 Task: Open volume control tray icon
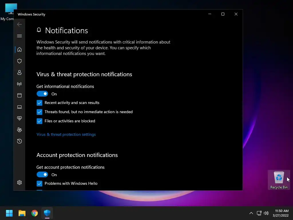(266, 213)
